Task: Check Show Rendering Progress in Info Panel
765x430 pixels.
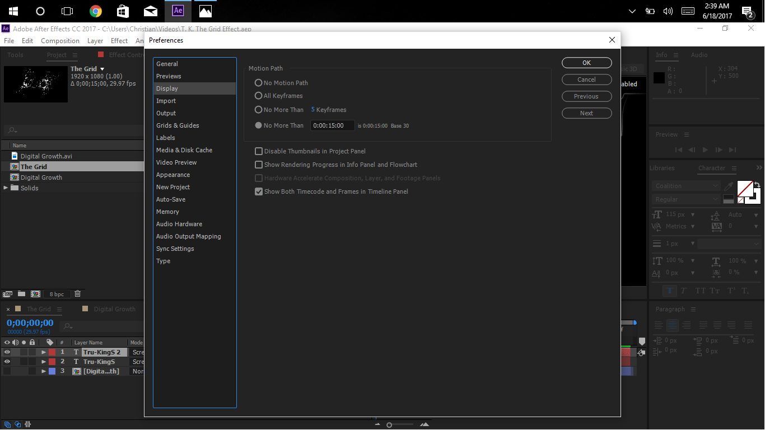Action: [259, 165]
